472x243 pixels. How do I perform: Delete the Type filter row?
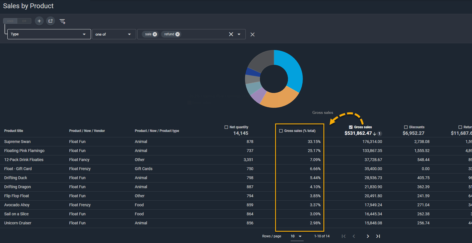click(x=253, y=34)
